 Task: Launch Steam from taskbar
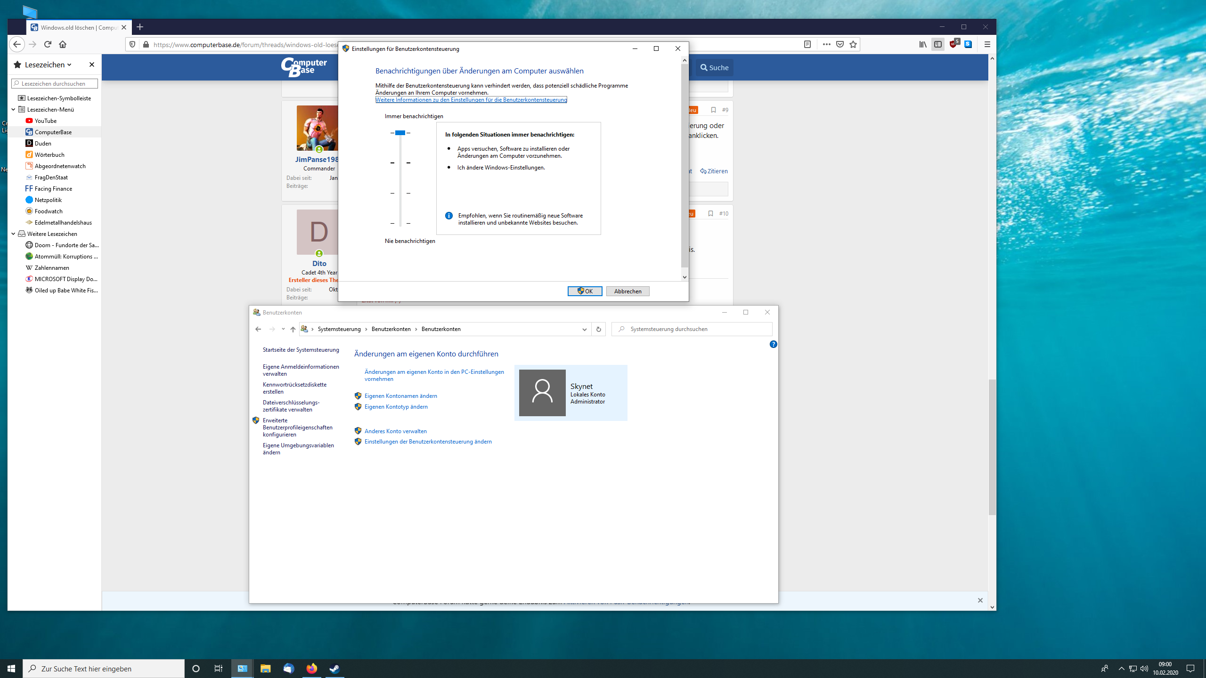[334, 669]
